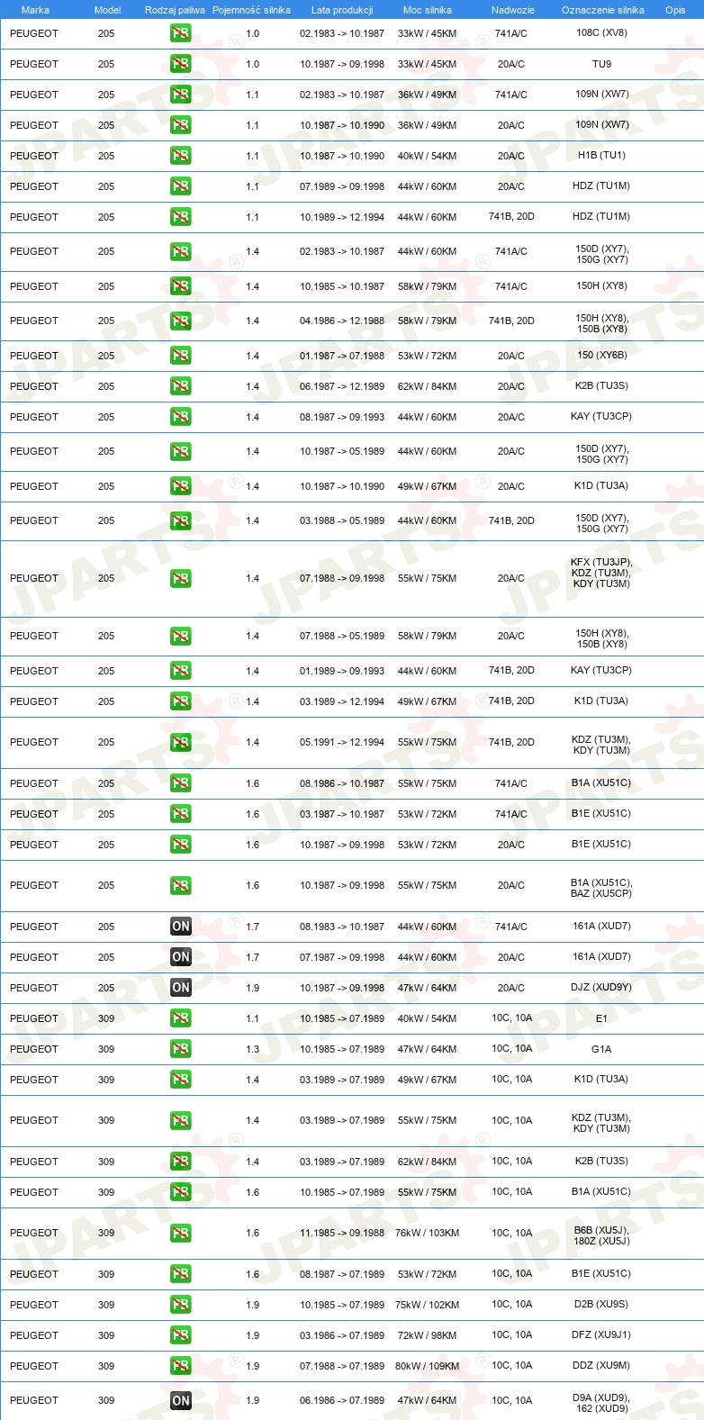Screen dimensions: 704x1420
Task: Click petrol icon in DDZ (XU9M) row
Action: [x=181, y=1366]
